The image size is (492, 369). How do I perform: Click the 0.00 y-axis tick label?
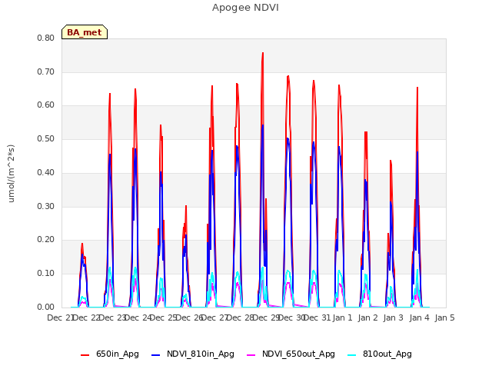(x=46, y=307)
